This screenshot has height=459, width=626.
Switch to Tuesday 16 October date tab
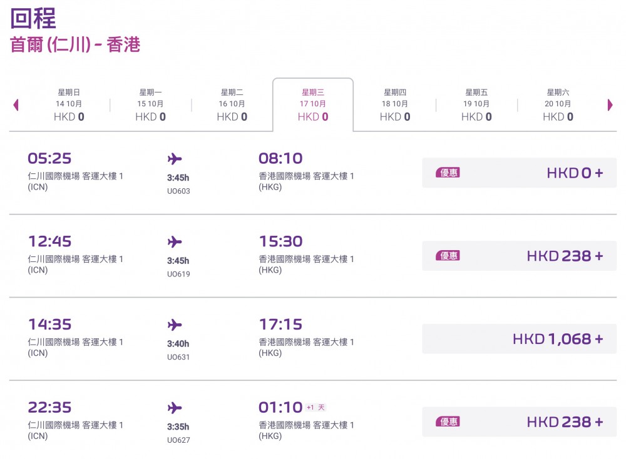click(x=232, y=104)
